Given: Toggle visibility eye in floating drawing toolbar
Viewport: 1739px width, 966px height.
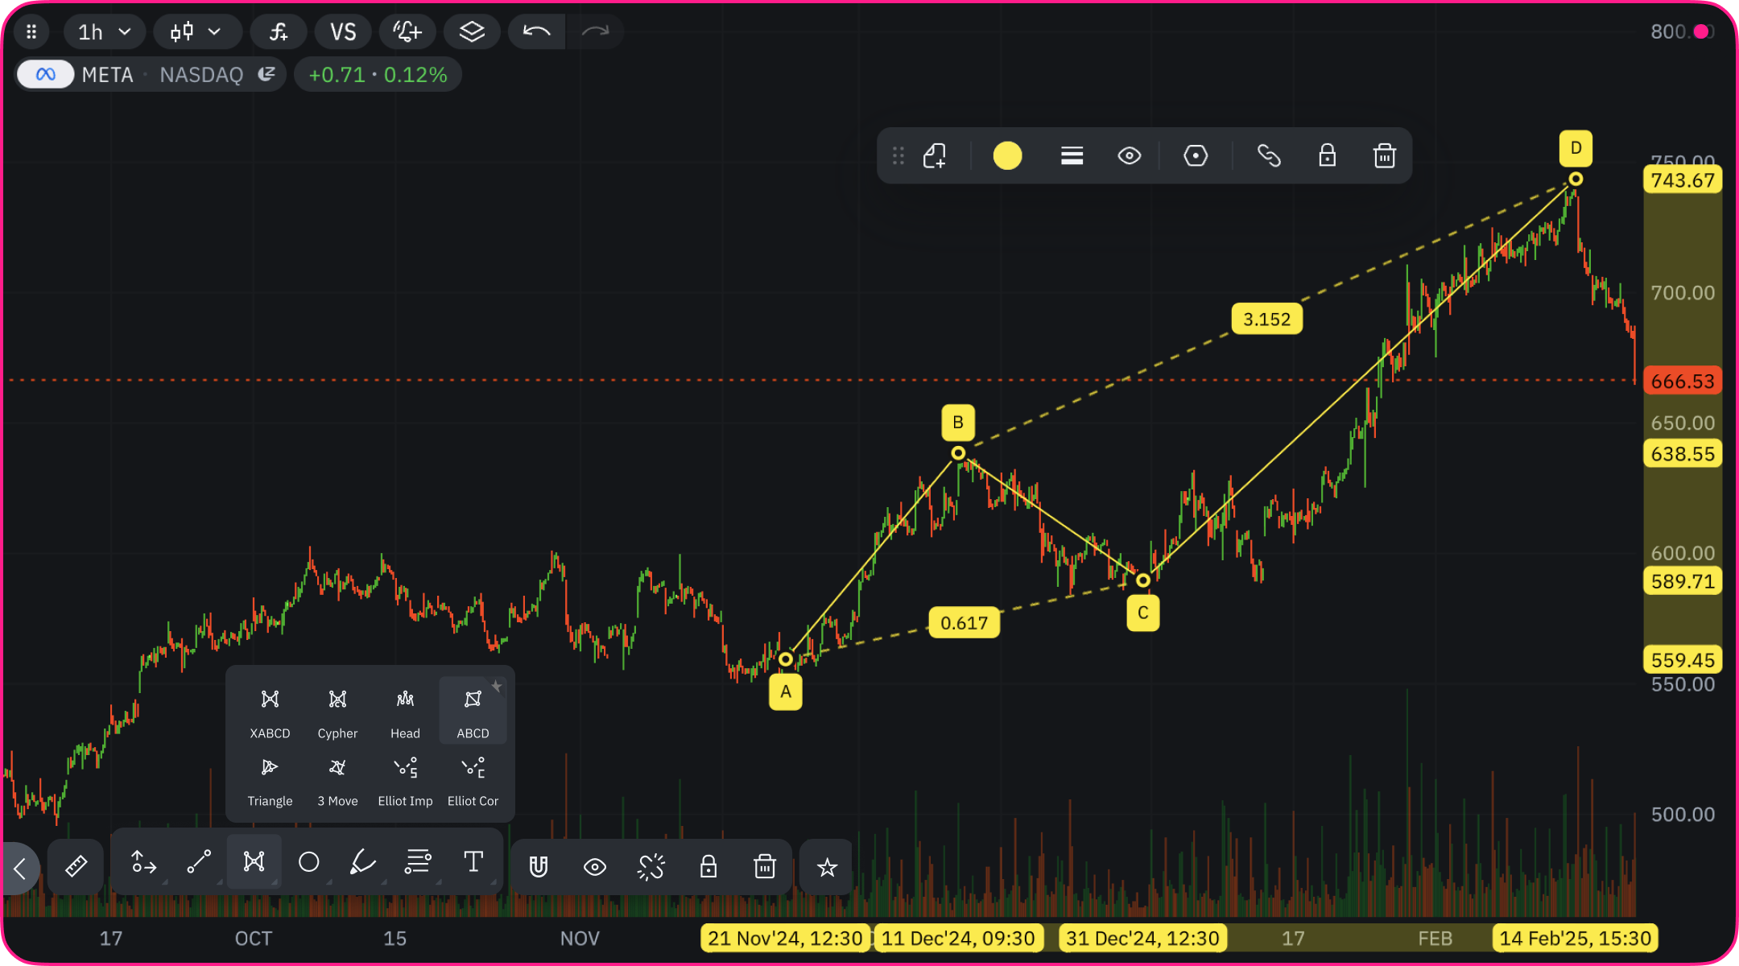Looking at the screenshot, I should [1129, 155].
